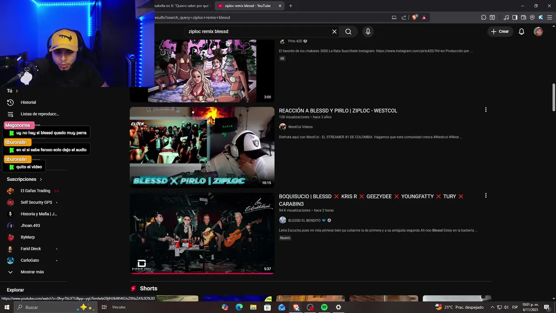
Task: Click the WestCol Videos channel avatar
Action: (x=282, y=127)
